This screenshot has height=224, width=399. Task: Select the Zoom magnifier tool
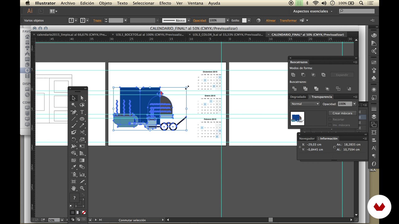[82, 188]
